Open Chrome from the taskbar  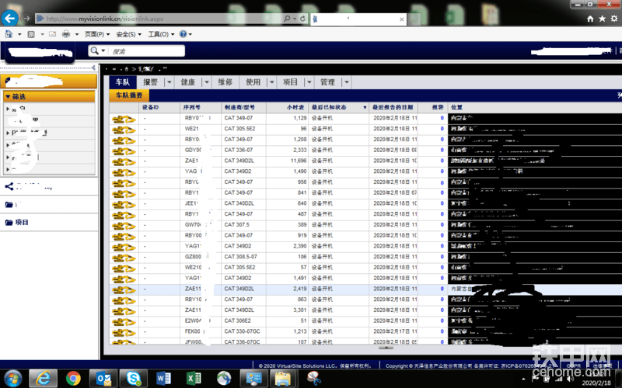(x=73, y=379)
